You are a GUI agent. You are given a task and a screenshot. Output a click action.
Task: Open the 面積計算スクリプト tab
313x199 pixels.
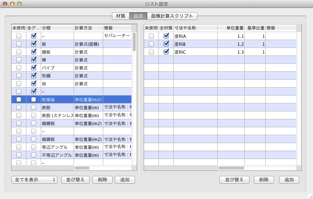172,16
